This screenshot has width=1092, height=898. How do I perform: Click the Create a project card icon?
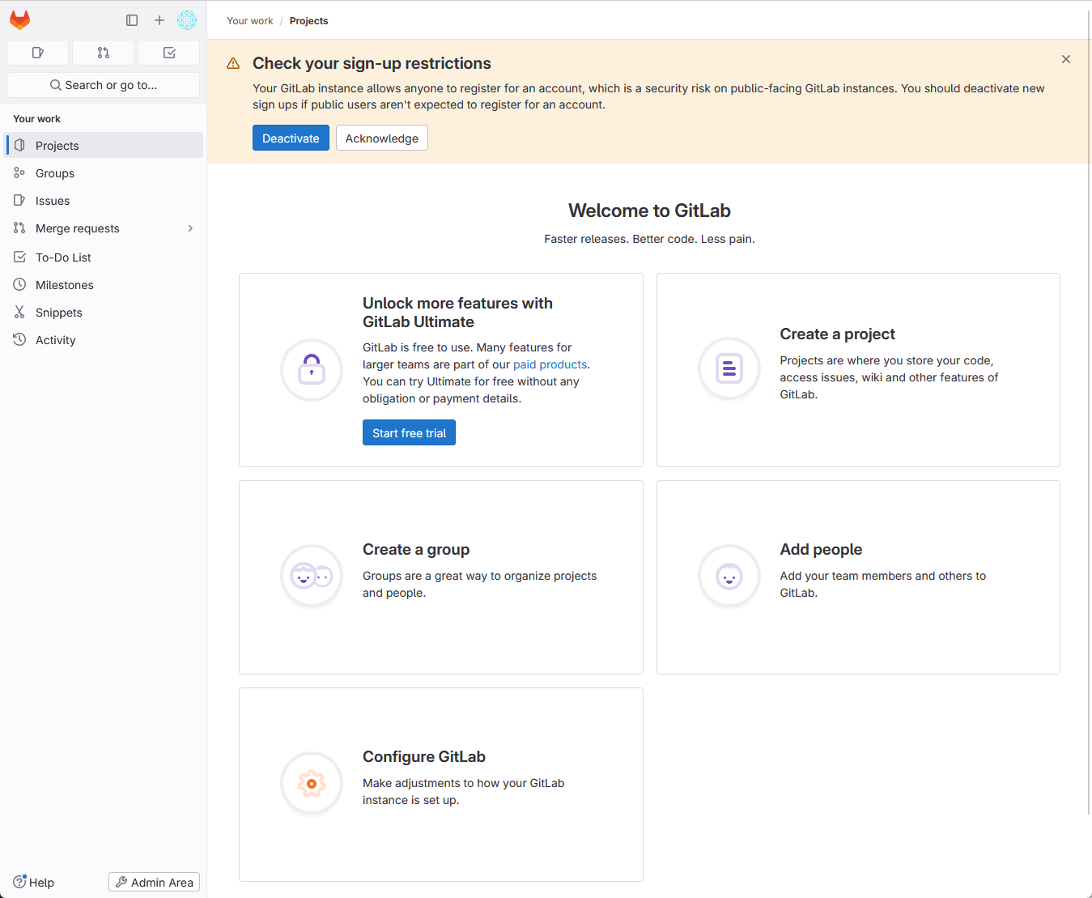(729, 369)
